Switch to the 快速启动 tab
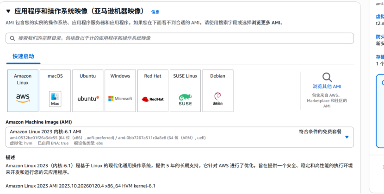The width and height of the screenshot is (384, 194). pos(23,56)
